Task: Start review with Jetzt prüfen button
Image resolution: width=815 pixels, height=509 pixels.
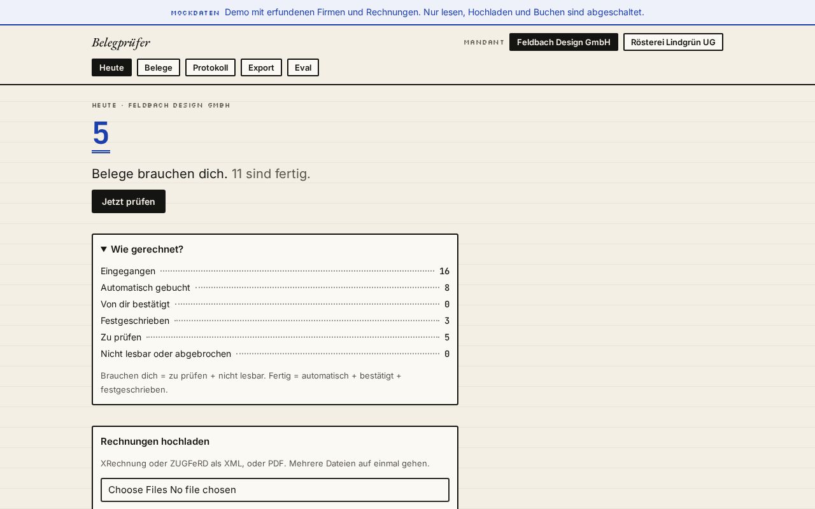Action: point(129,201)
